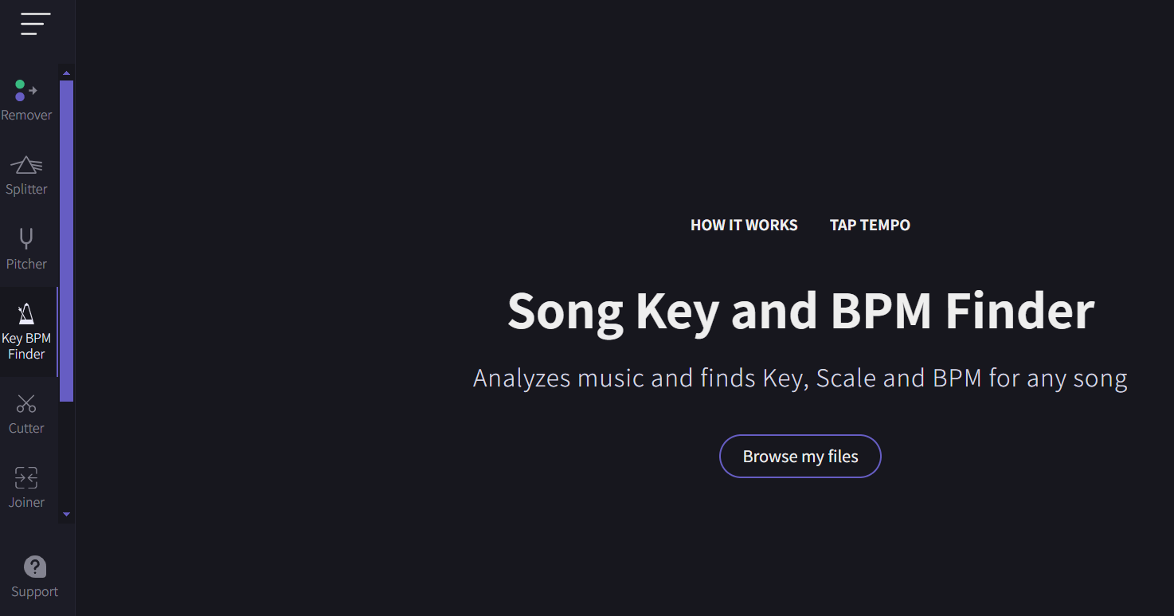Open the hamburger menu at top
Screen dimensions: 1174x616
(36, 24)
